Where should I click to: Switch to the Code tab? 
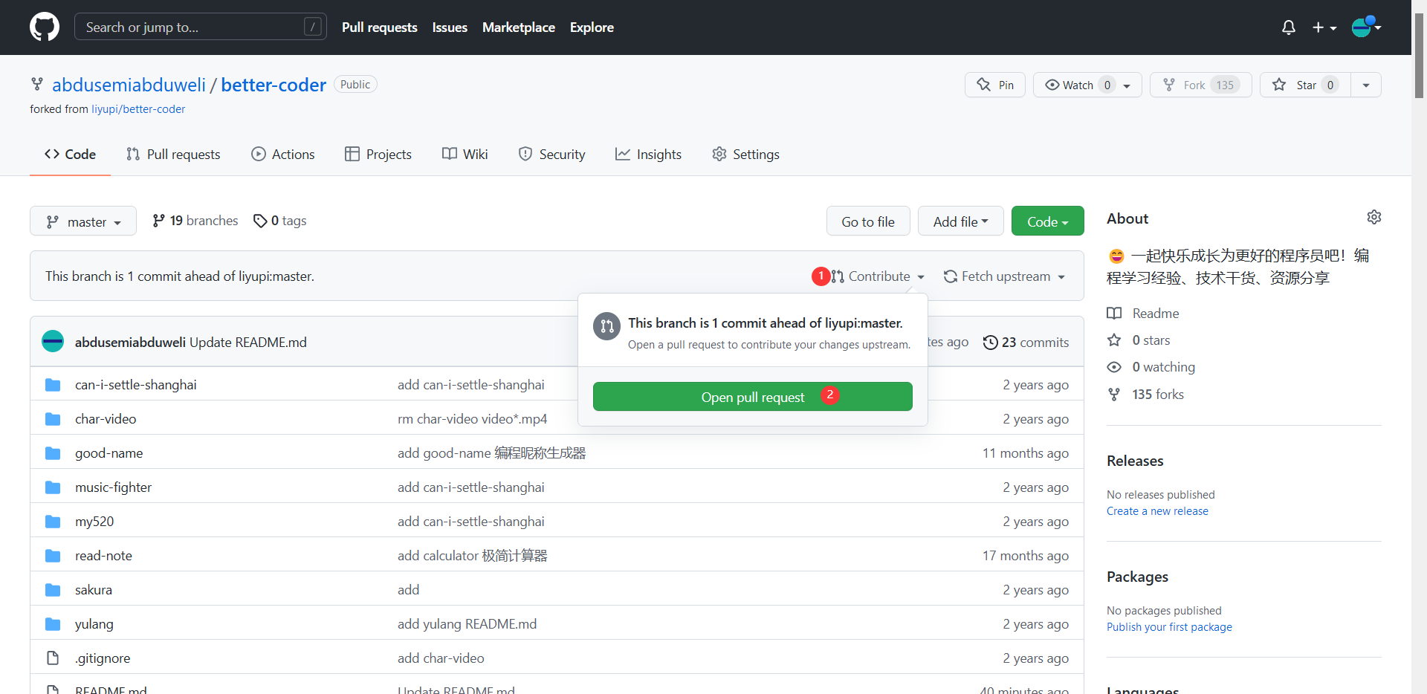pos(71,155)
